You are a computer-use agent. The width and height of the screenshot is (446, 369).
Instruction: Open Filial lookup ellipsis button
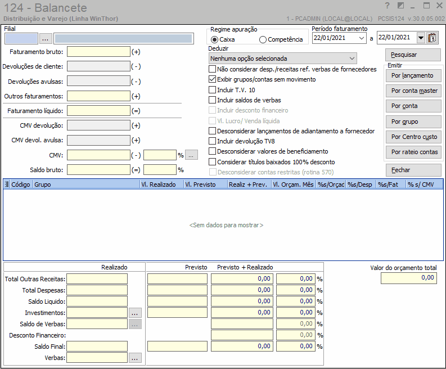click(x=45, y=38)
